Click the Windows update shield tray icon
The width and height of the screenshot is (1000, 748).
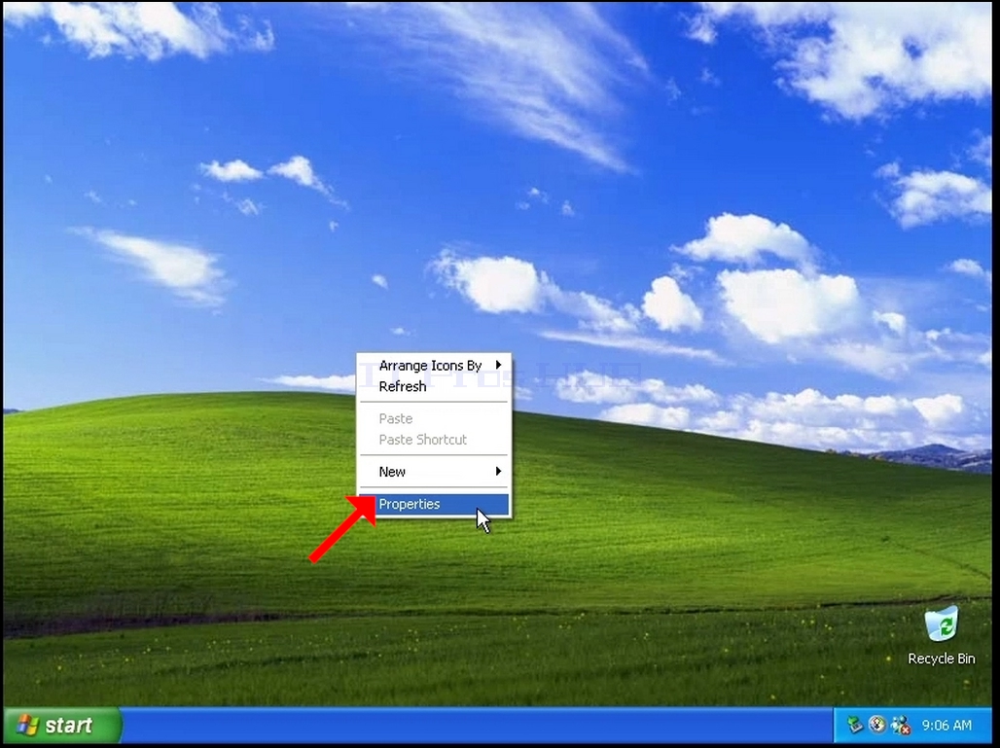click(877, 725)
